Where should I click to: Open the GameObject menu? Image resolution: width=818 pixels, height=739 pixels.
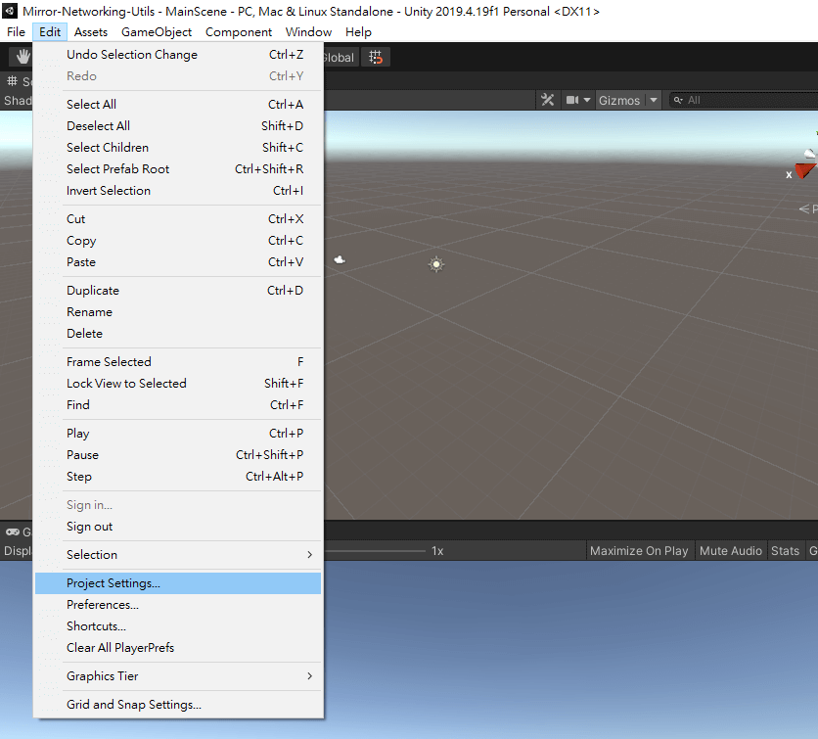pos(157,32)
